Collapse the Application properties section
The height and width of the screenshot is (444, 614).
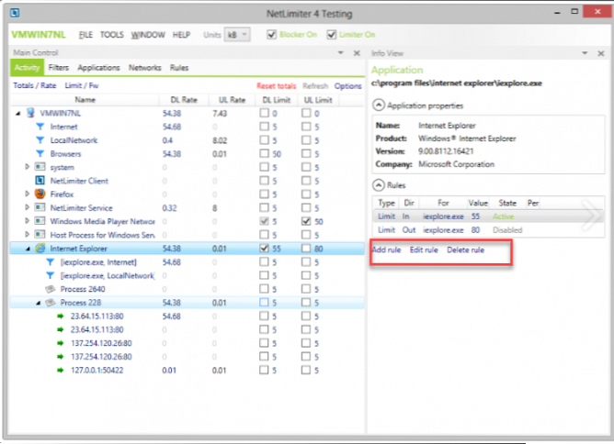pyautogui.click(x=378, y=105)
